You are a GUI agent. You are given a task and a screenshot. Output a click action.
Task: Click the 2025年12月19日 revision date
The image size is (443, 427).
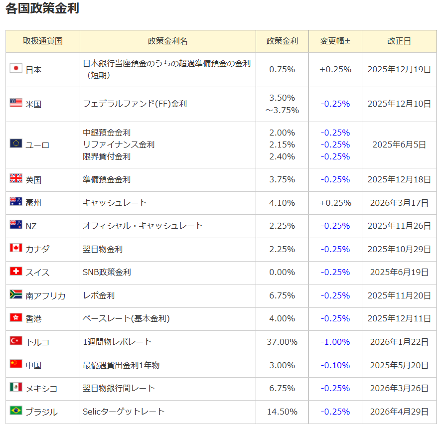399,69
